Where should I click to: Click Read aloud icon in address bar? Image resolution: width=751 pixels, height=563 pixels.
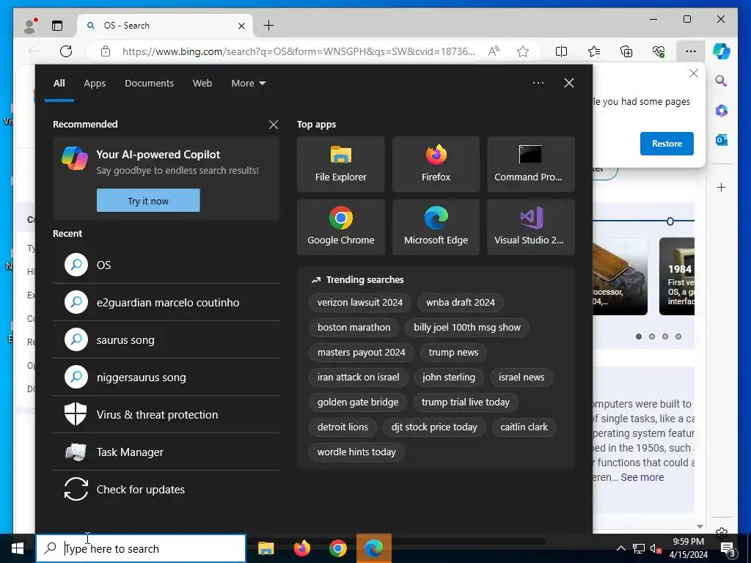point(494,51)
